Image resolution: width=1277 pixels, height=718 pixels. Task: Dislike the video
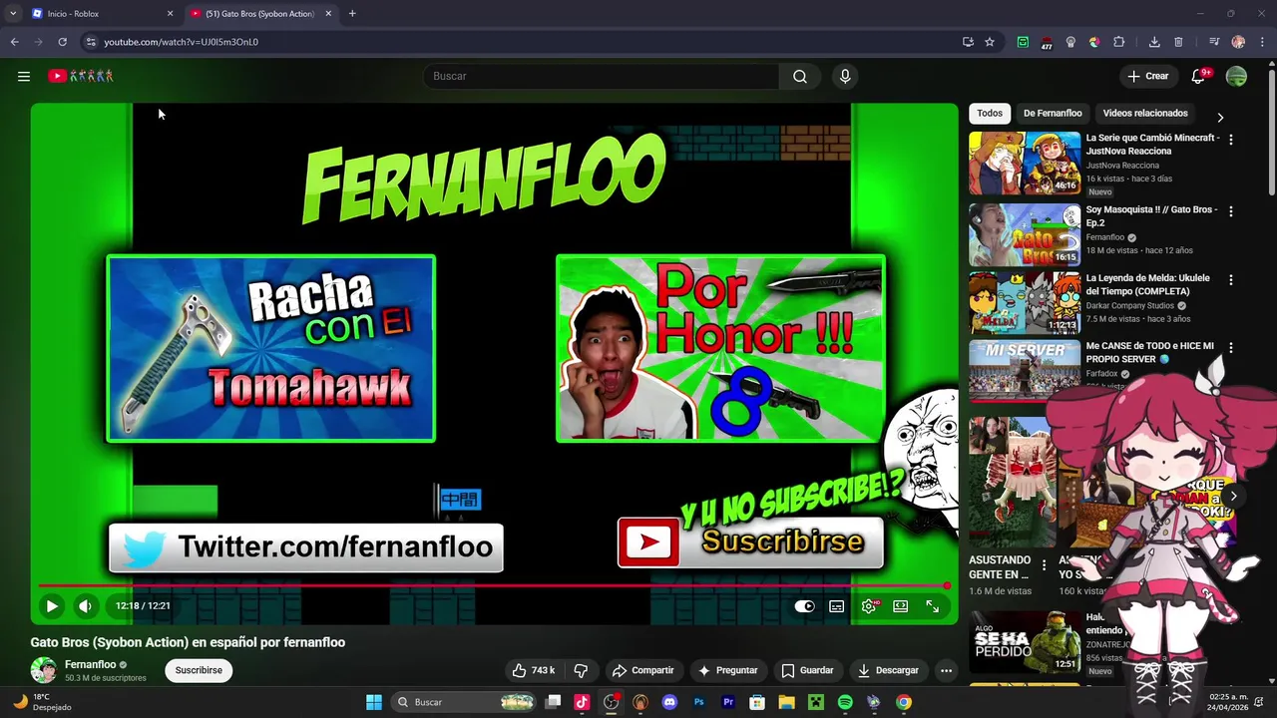[581, 670]
